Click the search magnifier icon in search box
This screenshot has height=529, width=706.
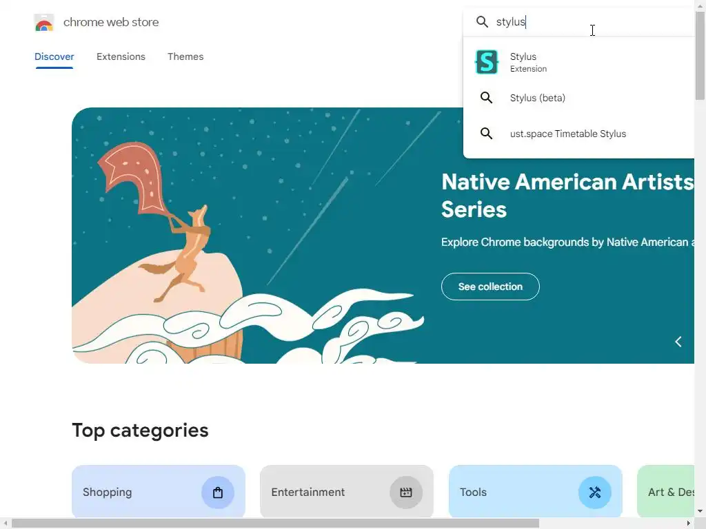coord(482,21)
